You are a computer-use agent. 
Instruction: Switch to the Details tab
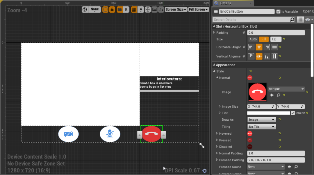(226, 3)
